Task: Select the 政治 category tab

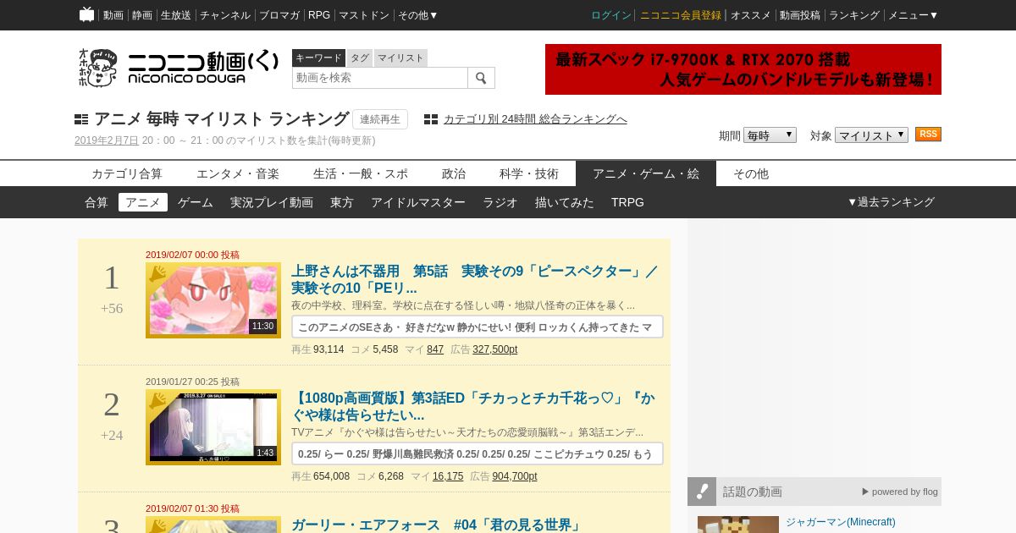Action: 454,173
